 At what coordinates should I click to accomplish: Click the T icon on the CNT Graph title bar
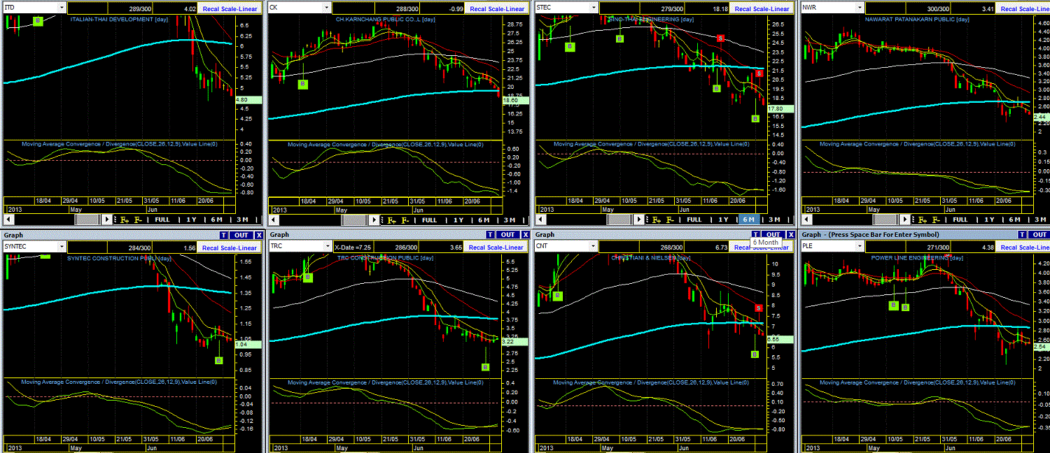pos(755,235)
